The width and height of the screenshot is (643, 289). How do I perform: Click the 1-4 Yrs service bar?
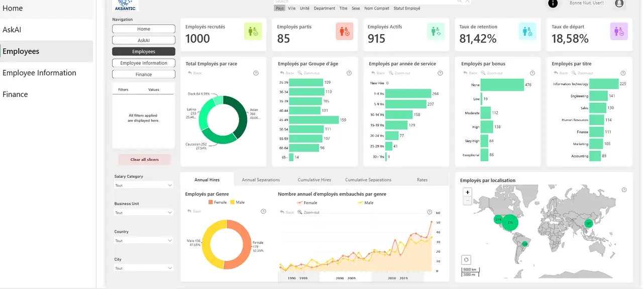[x=408, y=93]
